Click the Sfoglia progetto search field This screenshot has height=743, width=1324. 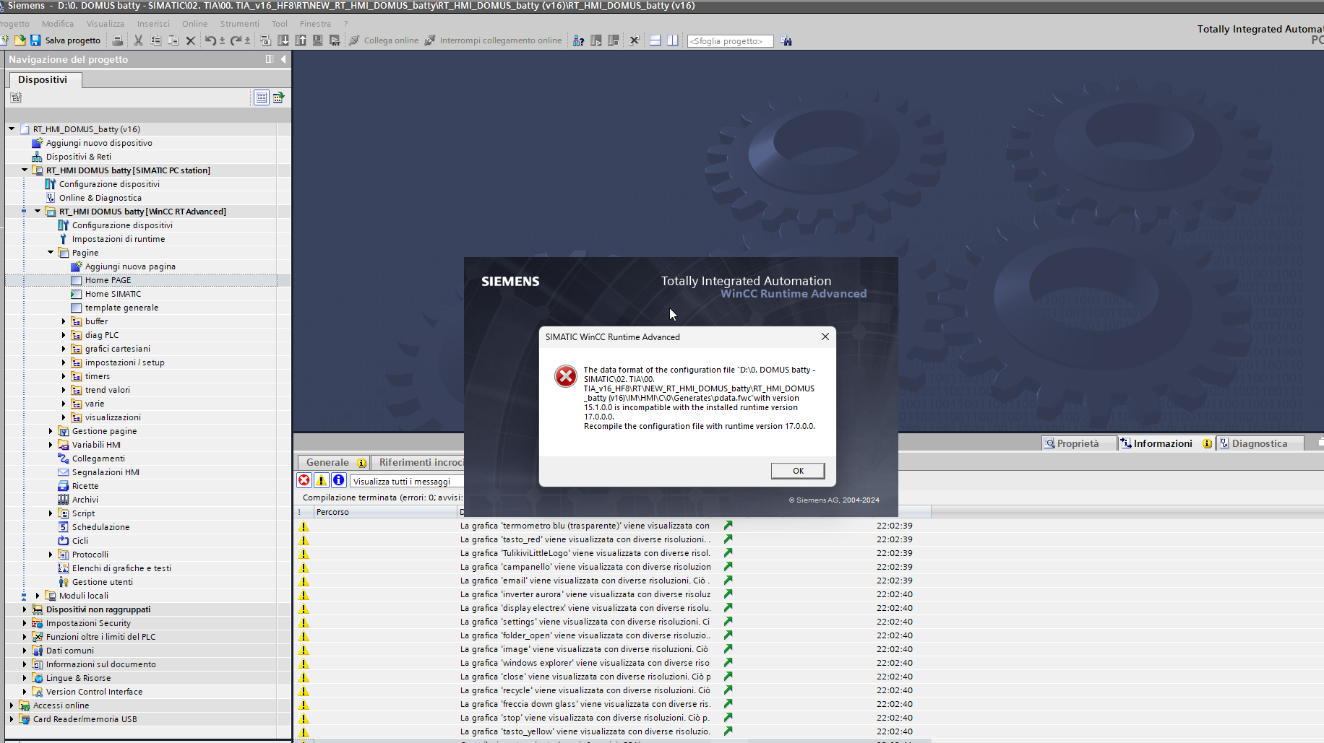[730, 41]
